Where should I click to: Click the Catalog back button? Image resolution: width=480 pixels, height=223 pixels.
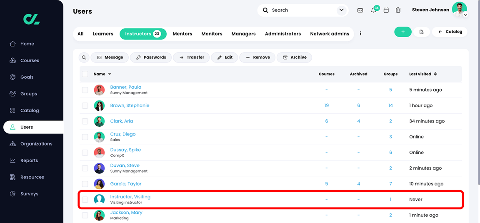click(450, 32)
